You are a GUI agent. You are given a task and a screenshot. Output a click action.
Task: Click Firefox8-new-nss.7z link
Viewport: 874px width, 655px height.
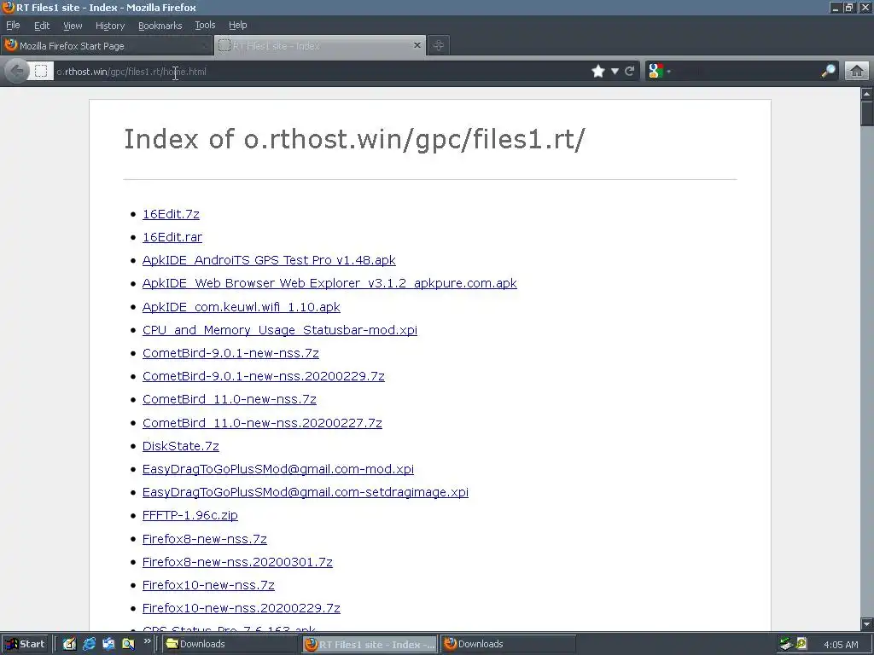pyautogui.click(x=205, y=539)
